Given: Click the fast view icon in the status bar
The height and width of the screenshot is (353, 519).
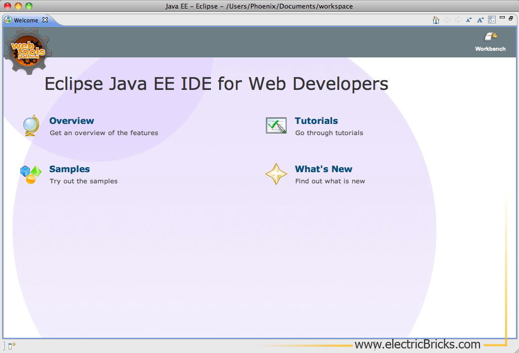Looking at the screenshot, I should point(12,345).
